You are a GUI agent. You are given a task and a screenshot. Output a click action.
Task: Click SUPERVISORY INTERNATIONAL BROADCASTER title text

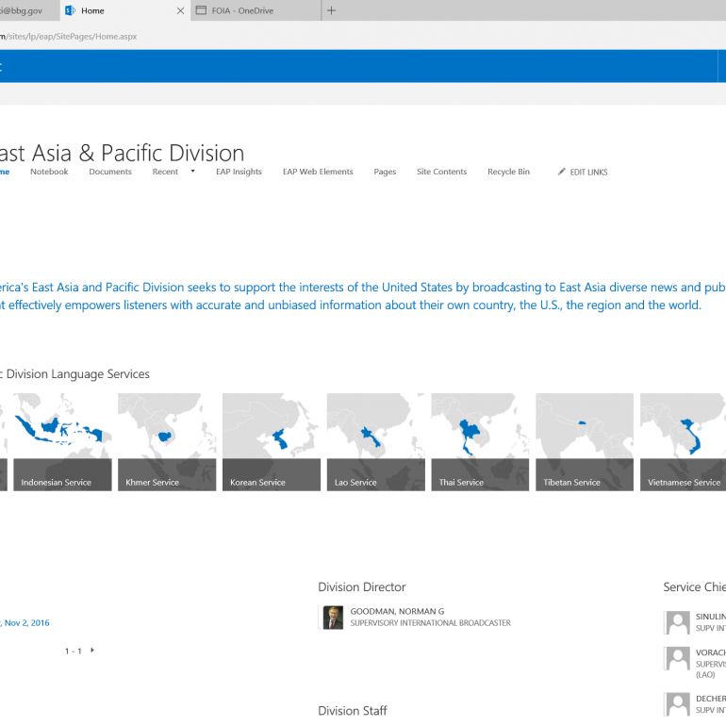(x=431, y=623)
